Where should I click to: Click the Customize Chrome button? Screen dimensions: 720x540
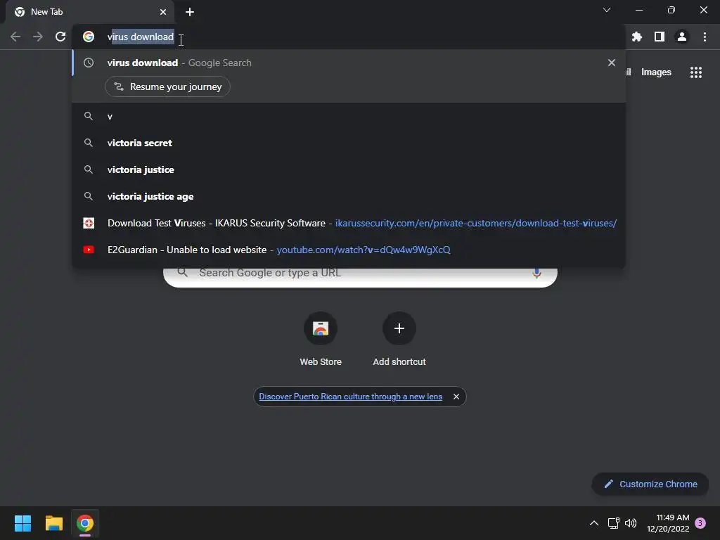650,484
